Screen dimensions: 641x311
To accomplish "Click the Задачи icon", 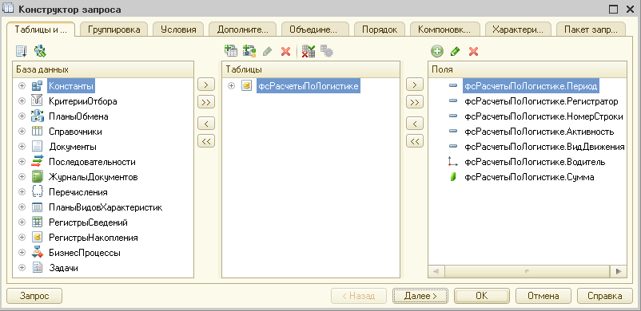I will 37,268.
